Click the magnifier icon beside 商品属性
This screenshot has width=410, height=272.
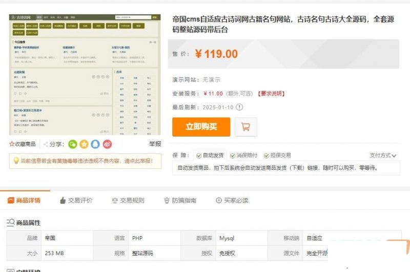(10, 222)
